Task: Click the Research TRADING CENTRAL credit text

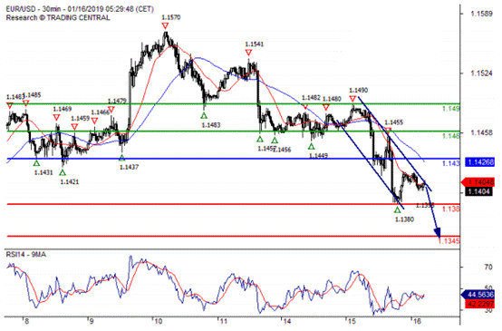Action: coord(58,18)
